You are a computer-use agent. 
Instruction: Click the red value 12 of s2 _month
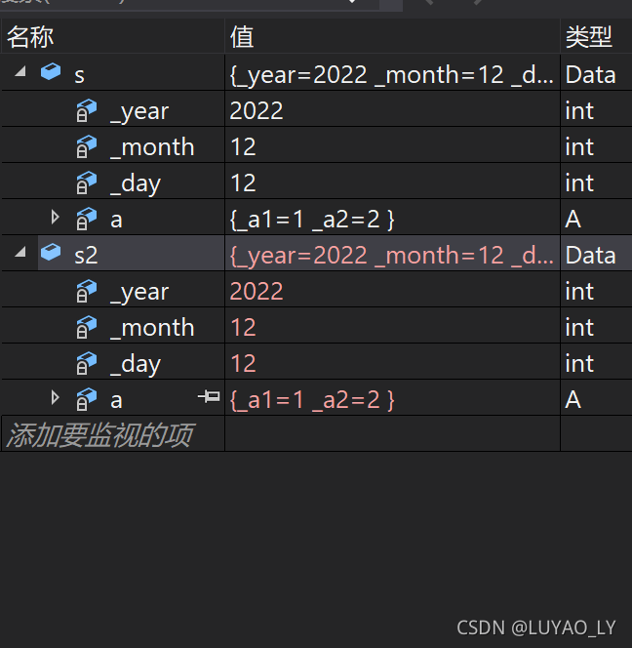243,327
